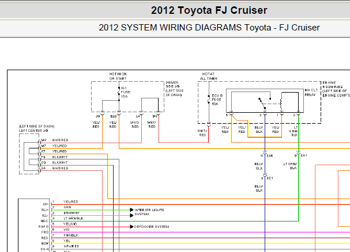Click the LT GRN/BLK label on pin 4
Viewport: 350px width, 252px height.
73,219
